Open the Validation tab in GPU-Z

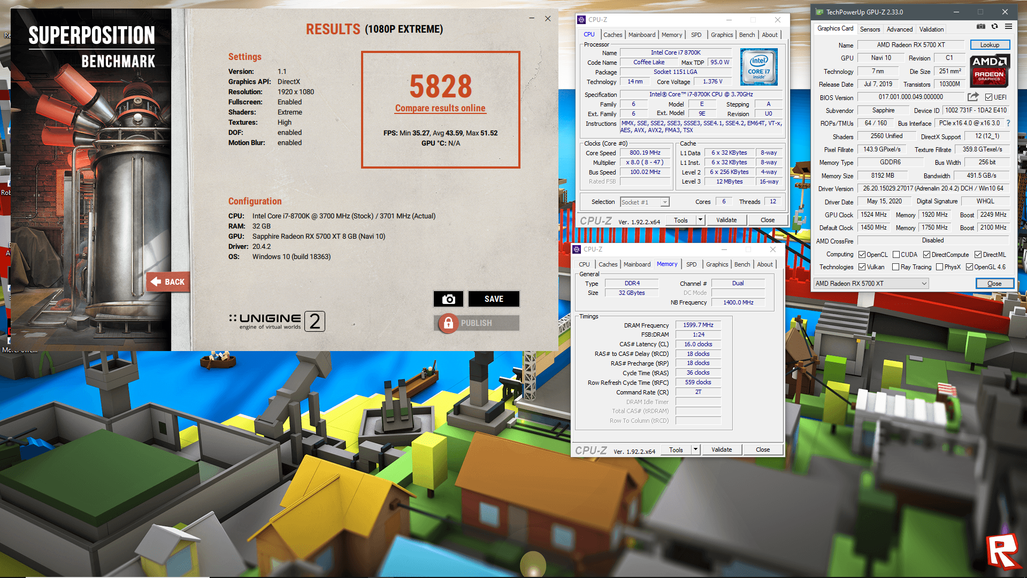[931, 29]
